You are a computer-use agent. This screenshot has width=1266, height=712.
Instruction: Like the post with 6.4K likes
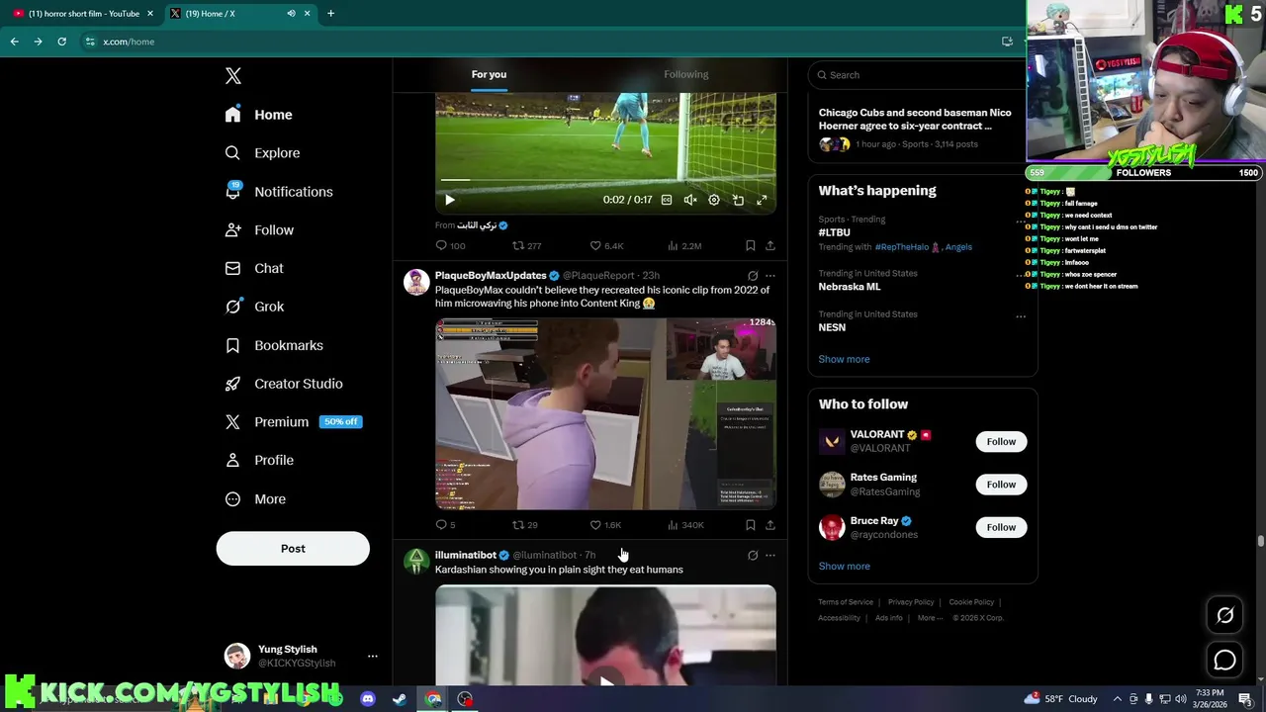[x=606, y=245]
